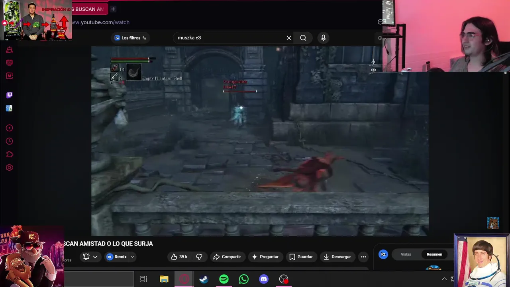510x287 pixels.
Task: Click the video player area
Action: pyautogui.click(x=260, y=141)
